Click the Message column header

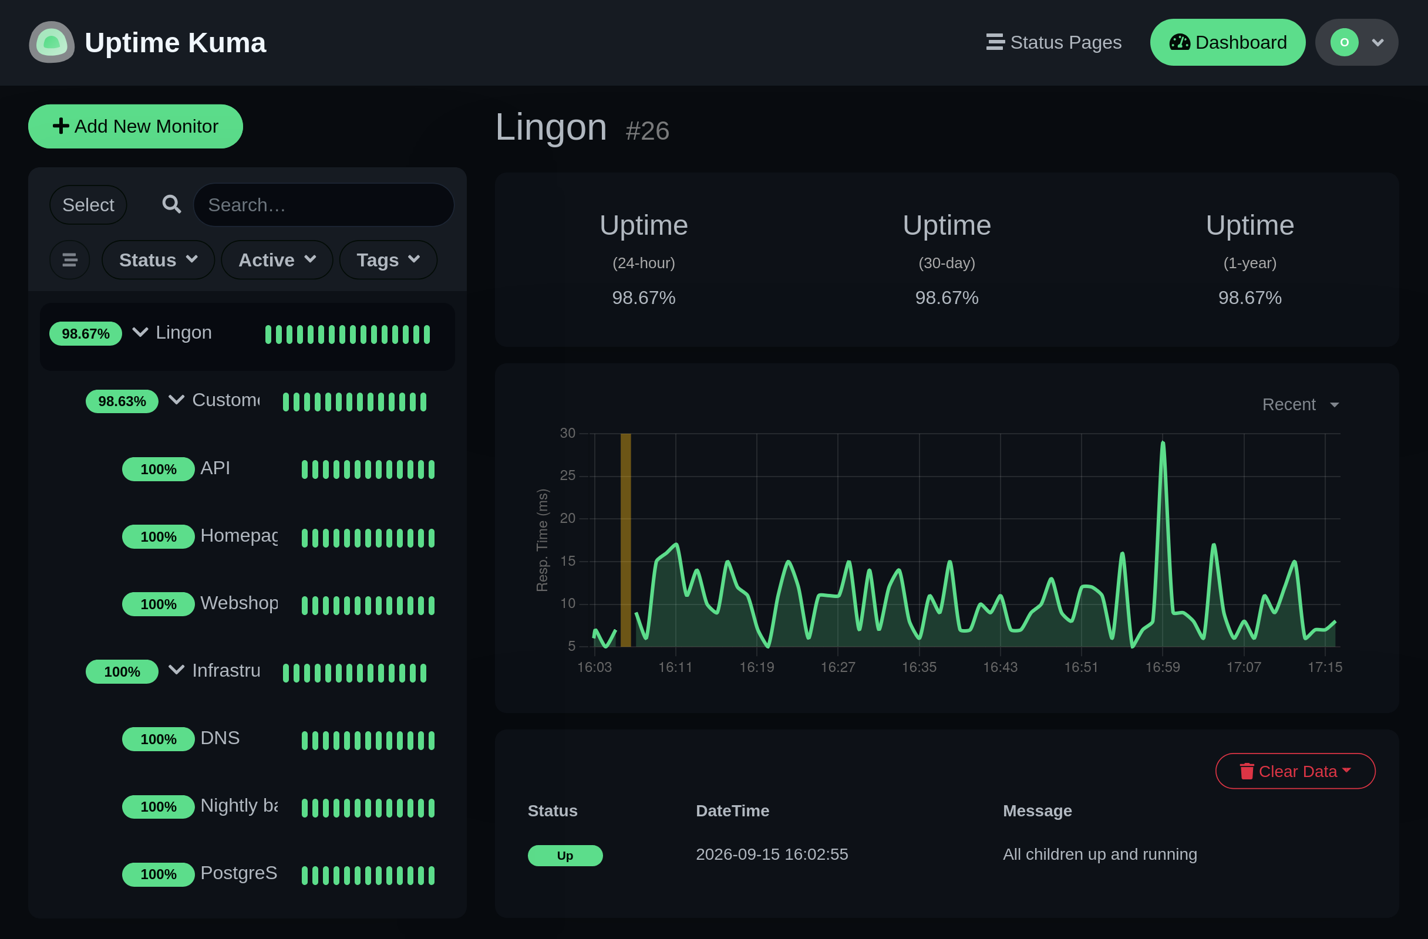coord(1037,810)
